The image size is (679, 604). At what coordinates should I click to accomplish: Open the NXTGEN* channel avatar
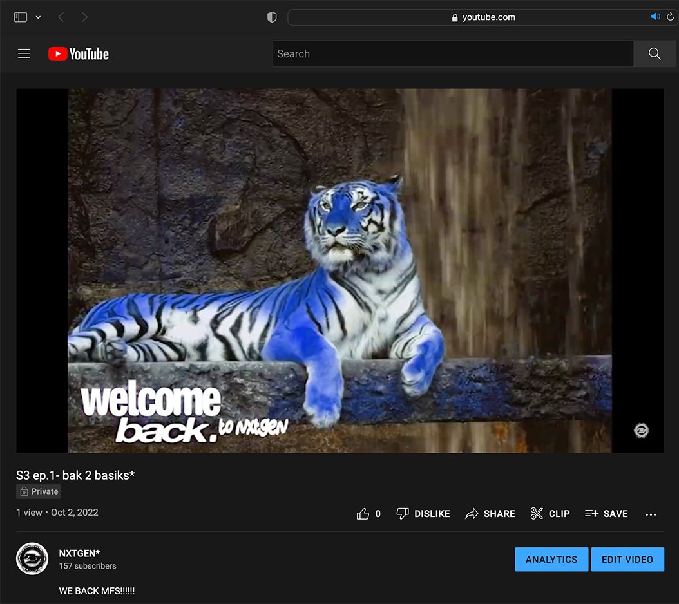coord(32,558)
